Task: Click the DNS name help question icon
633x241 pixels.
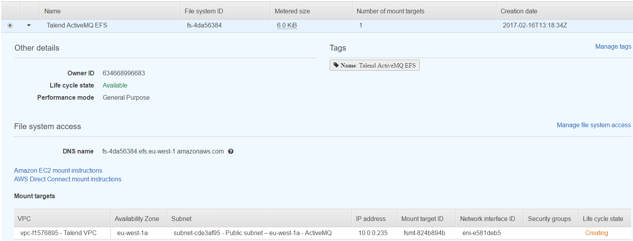Action: [231, 152]
